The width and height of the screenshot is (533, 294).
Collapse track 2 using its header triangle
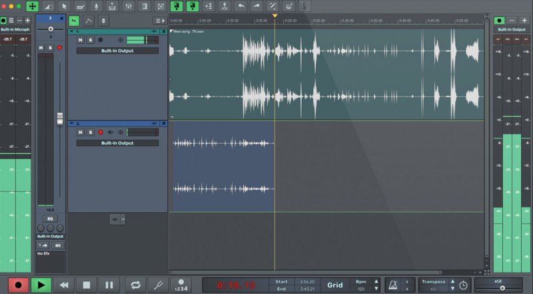(72, 123)
